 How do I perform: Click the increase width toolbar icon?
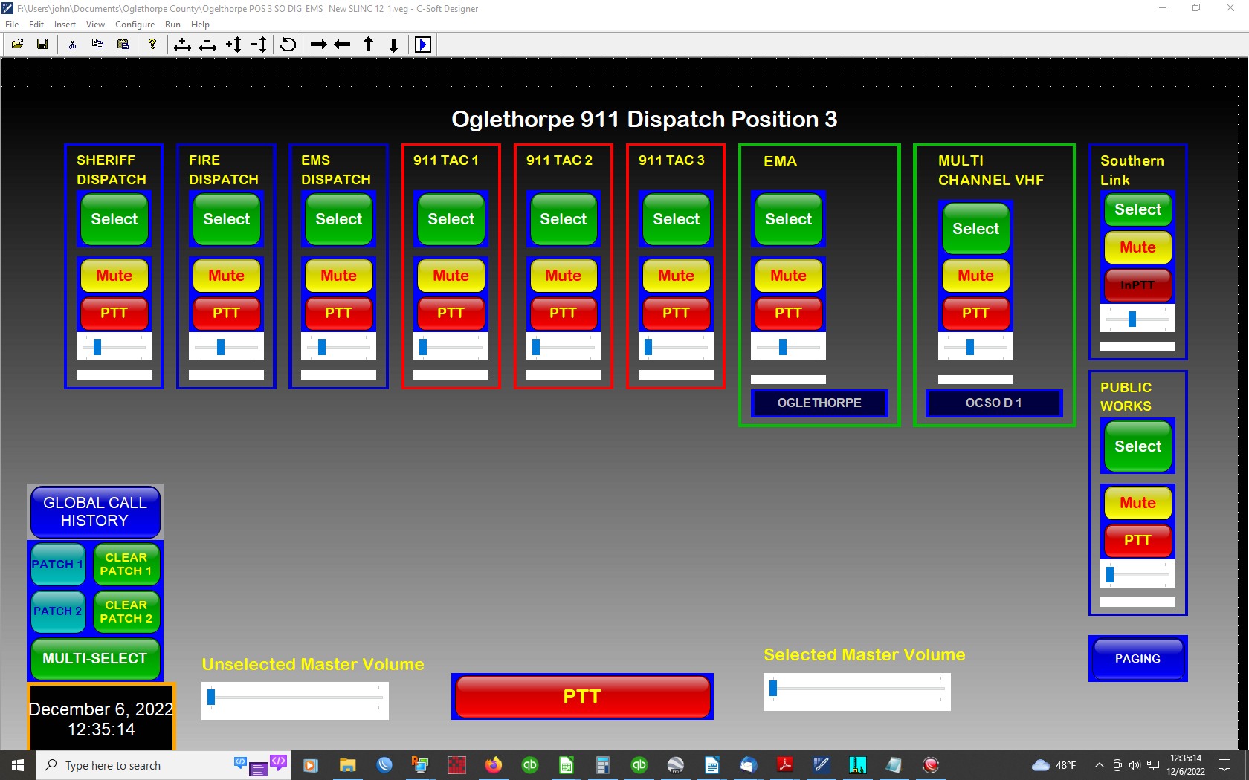click(182, 45)
